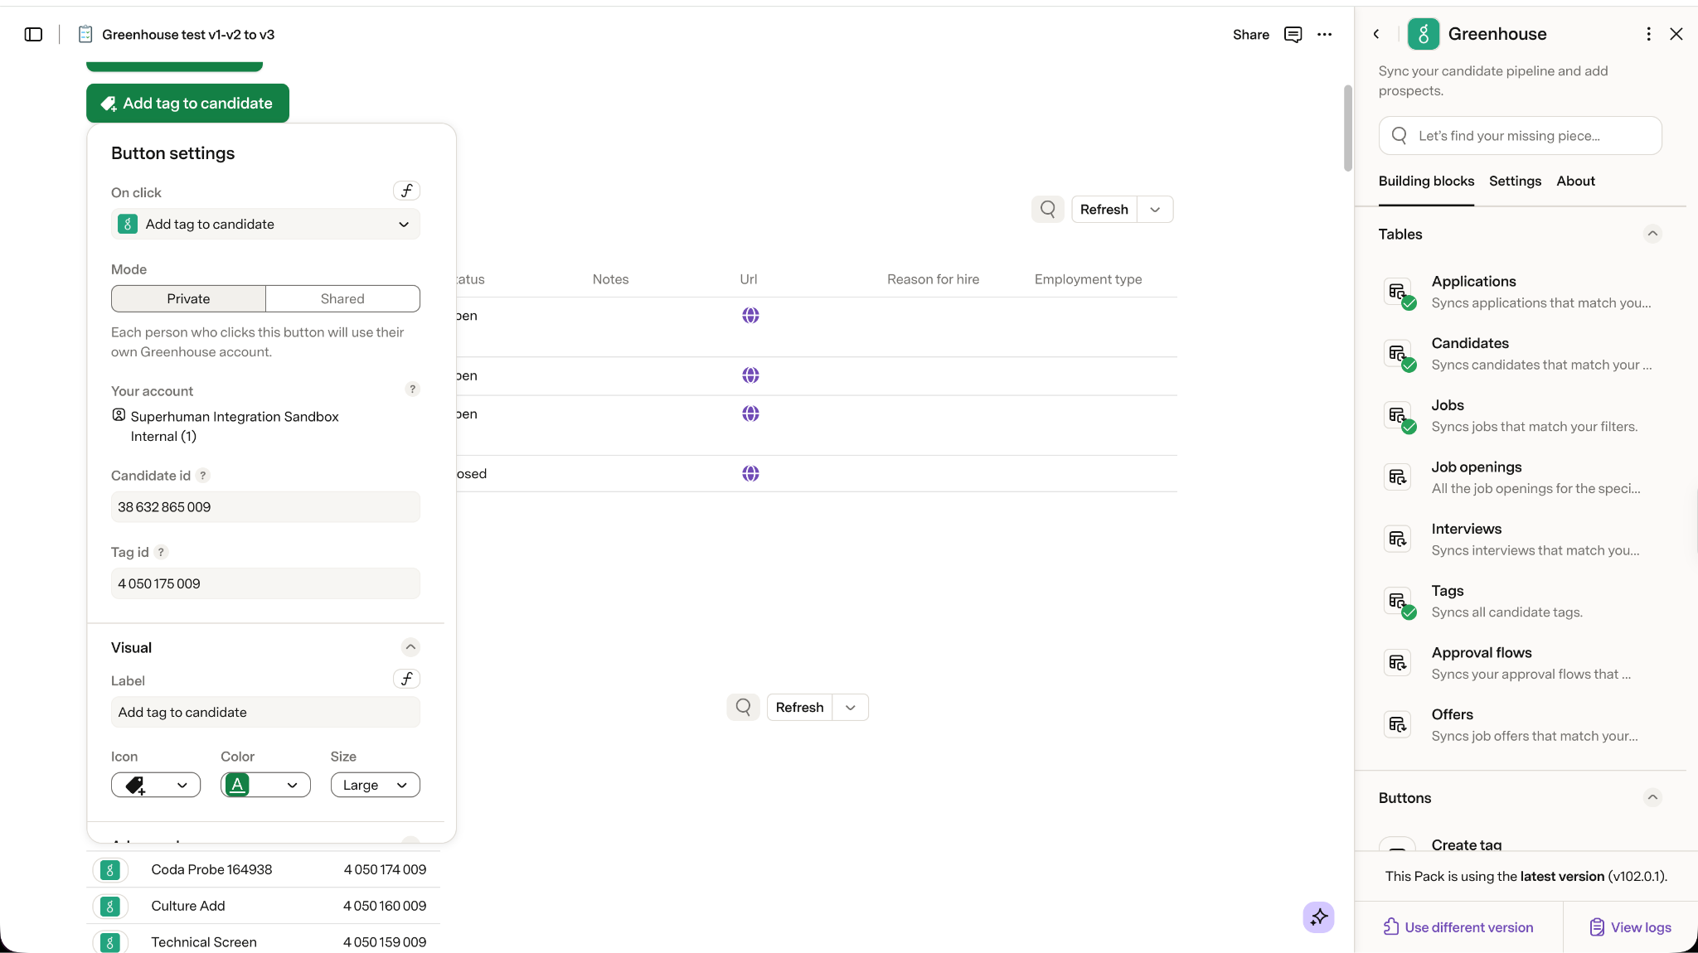The width and height of the screenshot is (1698, 953).
Task: Click the Candidates table icon
Action: [1398, 354]
